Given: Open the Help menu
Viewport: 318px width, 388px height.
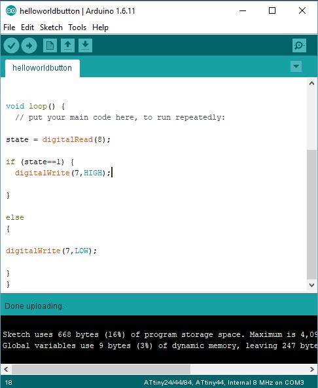Looking at the screenshot, I should point(100,27).
